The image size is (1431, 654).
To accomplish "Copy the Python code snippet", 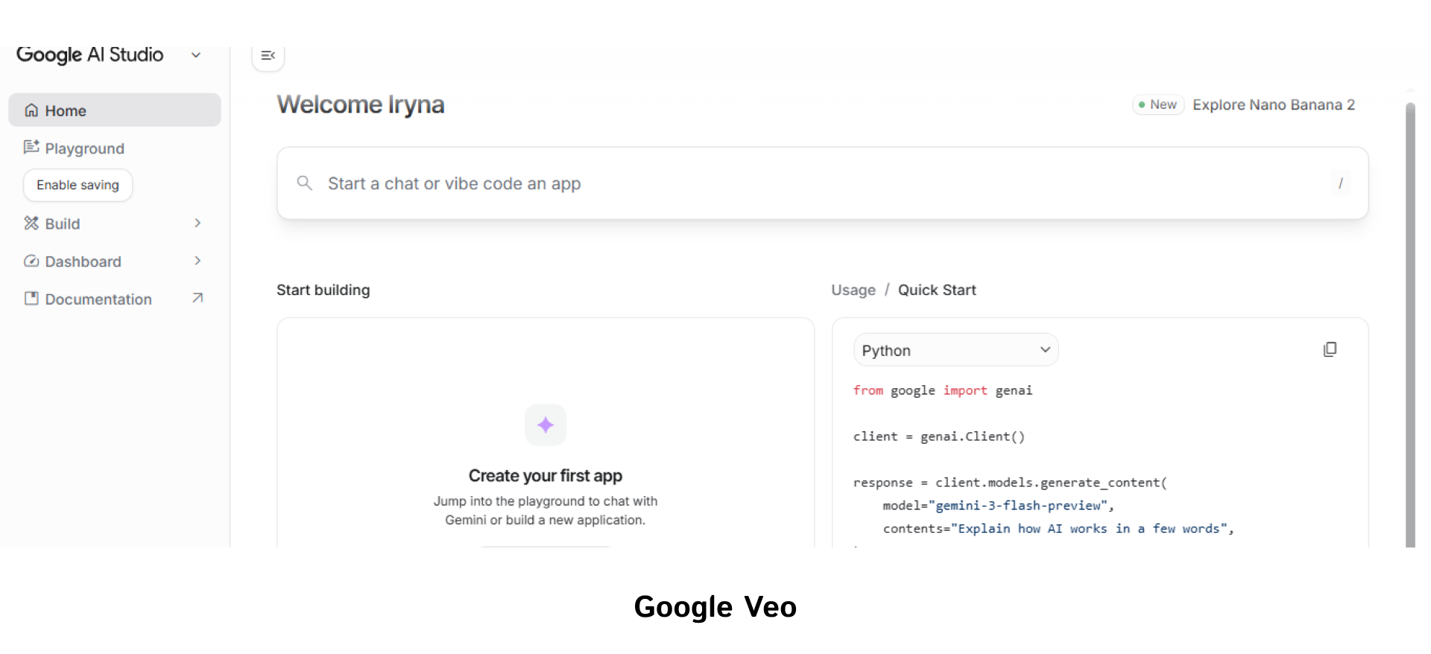I will pos(1331,349).
